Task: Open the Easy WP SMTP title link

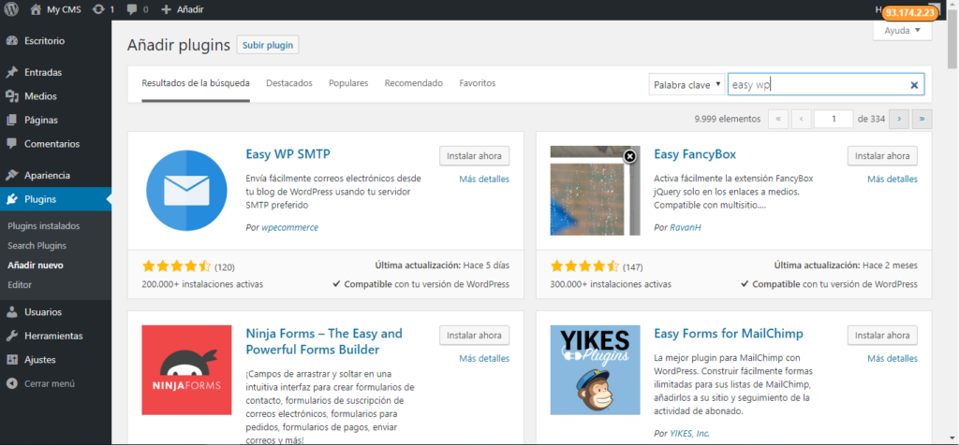Action: pos(288,154)
